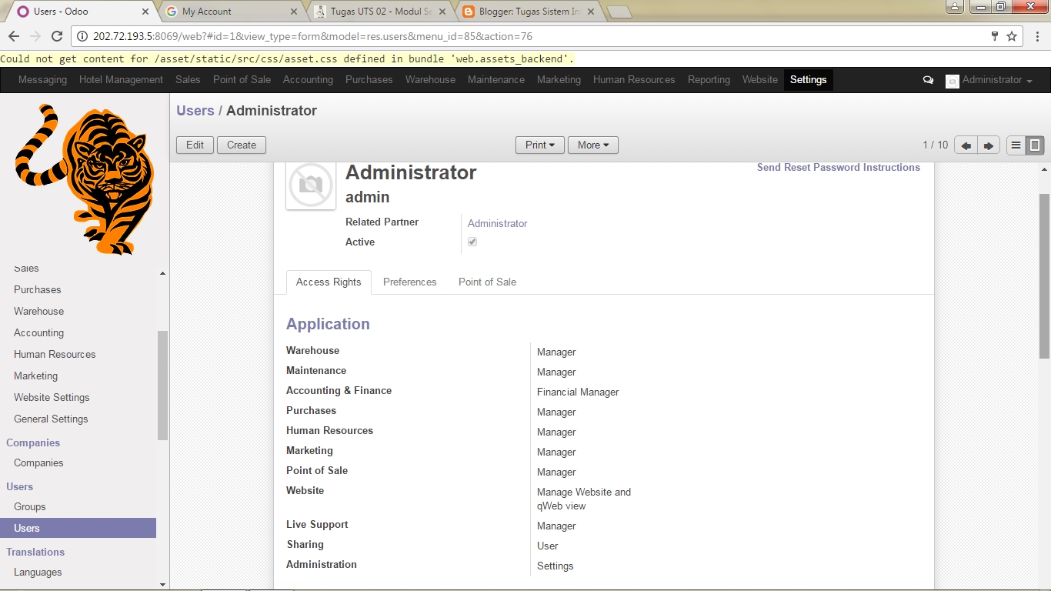Switch to Access Rights tab
The width and height of the screenshot is (1051, 591).
(x=329, y=282)
